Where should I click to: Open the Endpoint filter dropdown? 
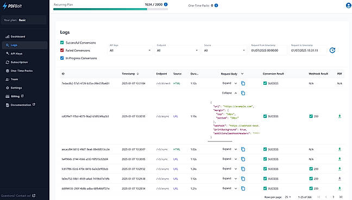(x=177, y=51)
